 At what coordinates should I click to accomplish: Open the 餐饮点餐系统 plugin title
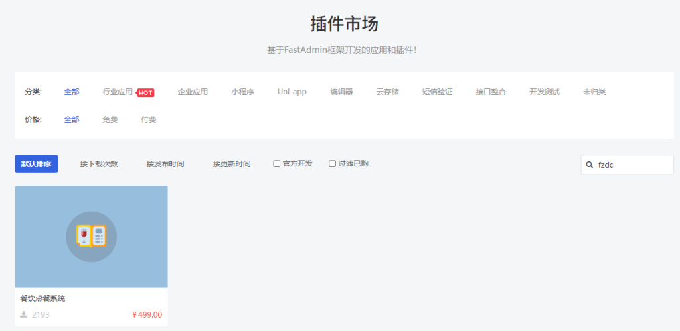click(x=42, y=298)
